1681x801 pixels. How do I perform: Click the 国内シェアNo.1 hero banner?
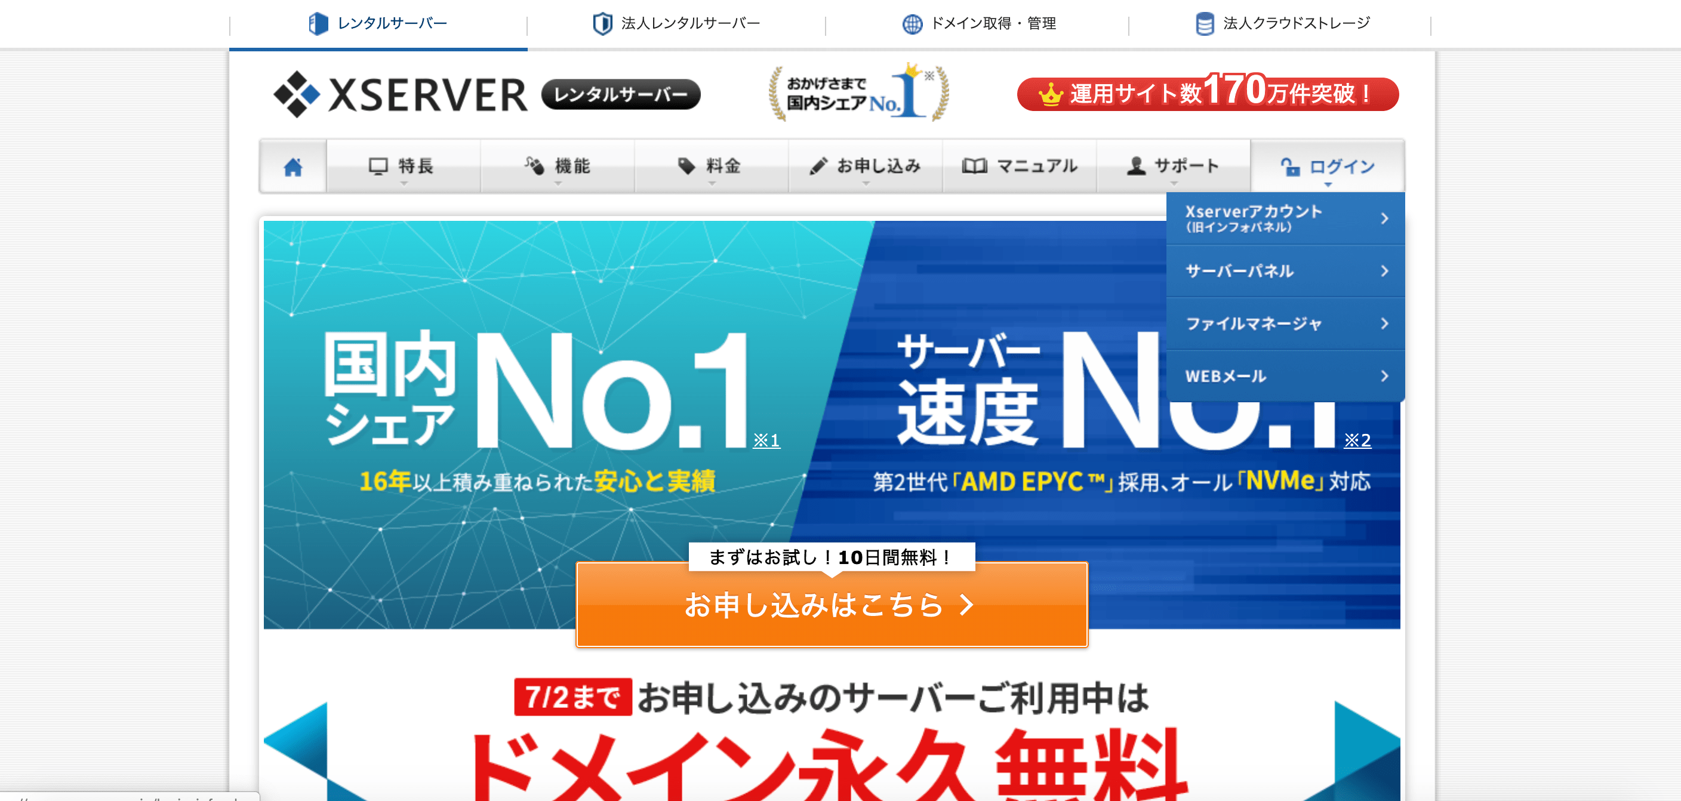coord(535,424)
